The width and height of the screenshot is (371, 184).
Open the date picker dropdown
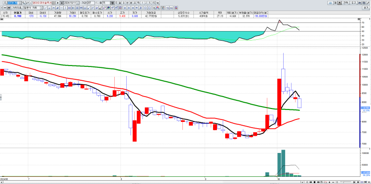tap(78, 3)
